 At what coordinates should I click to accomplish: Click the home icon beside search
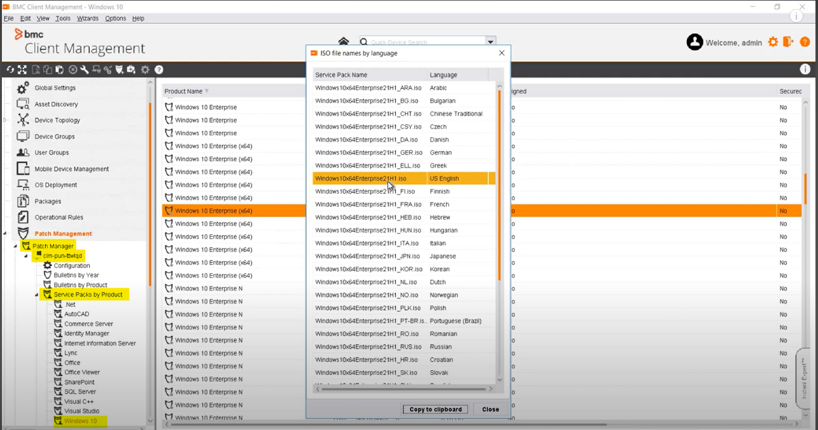344,42
